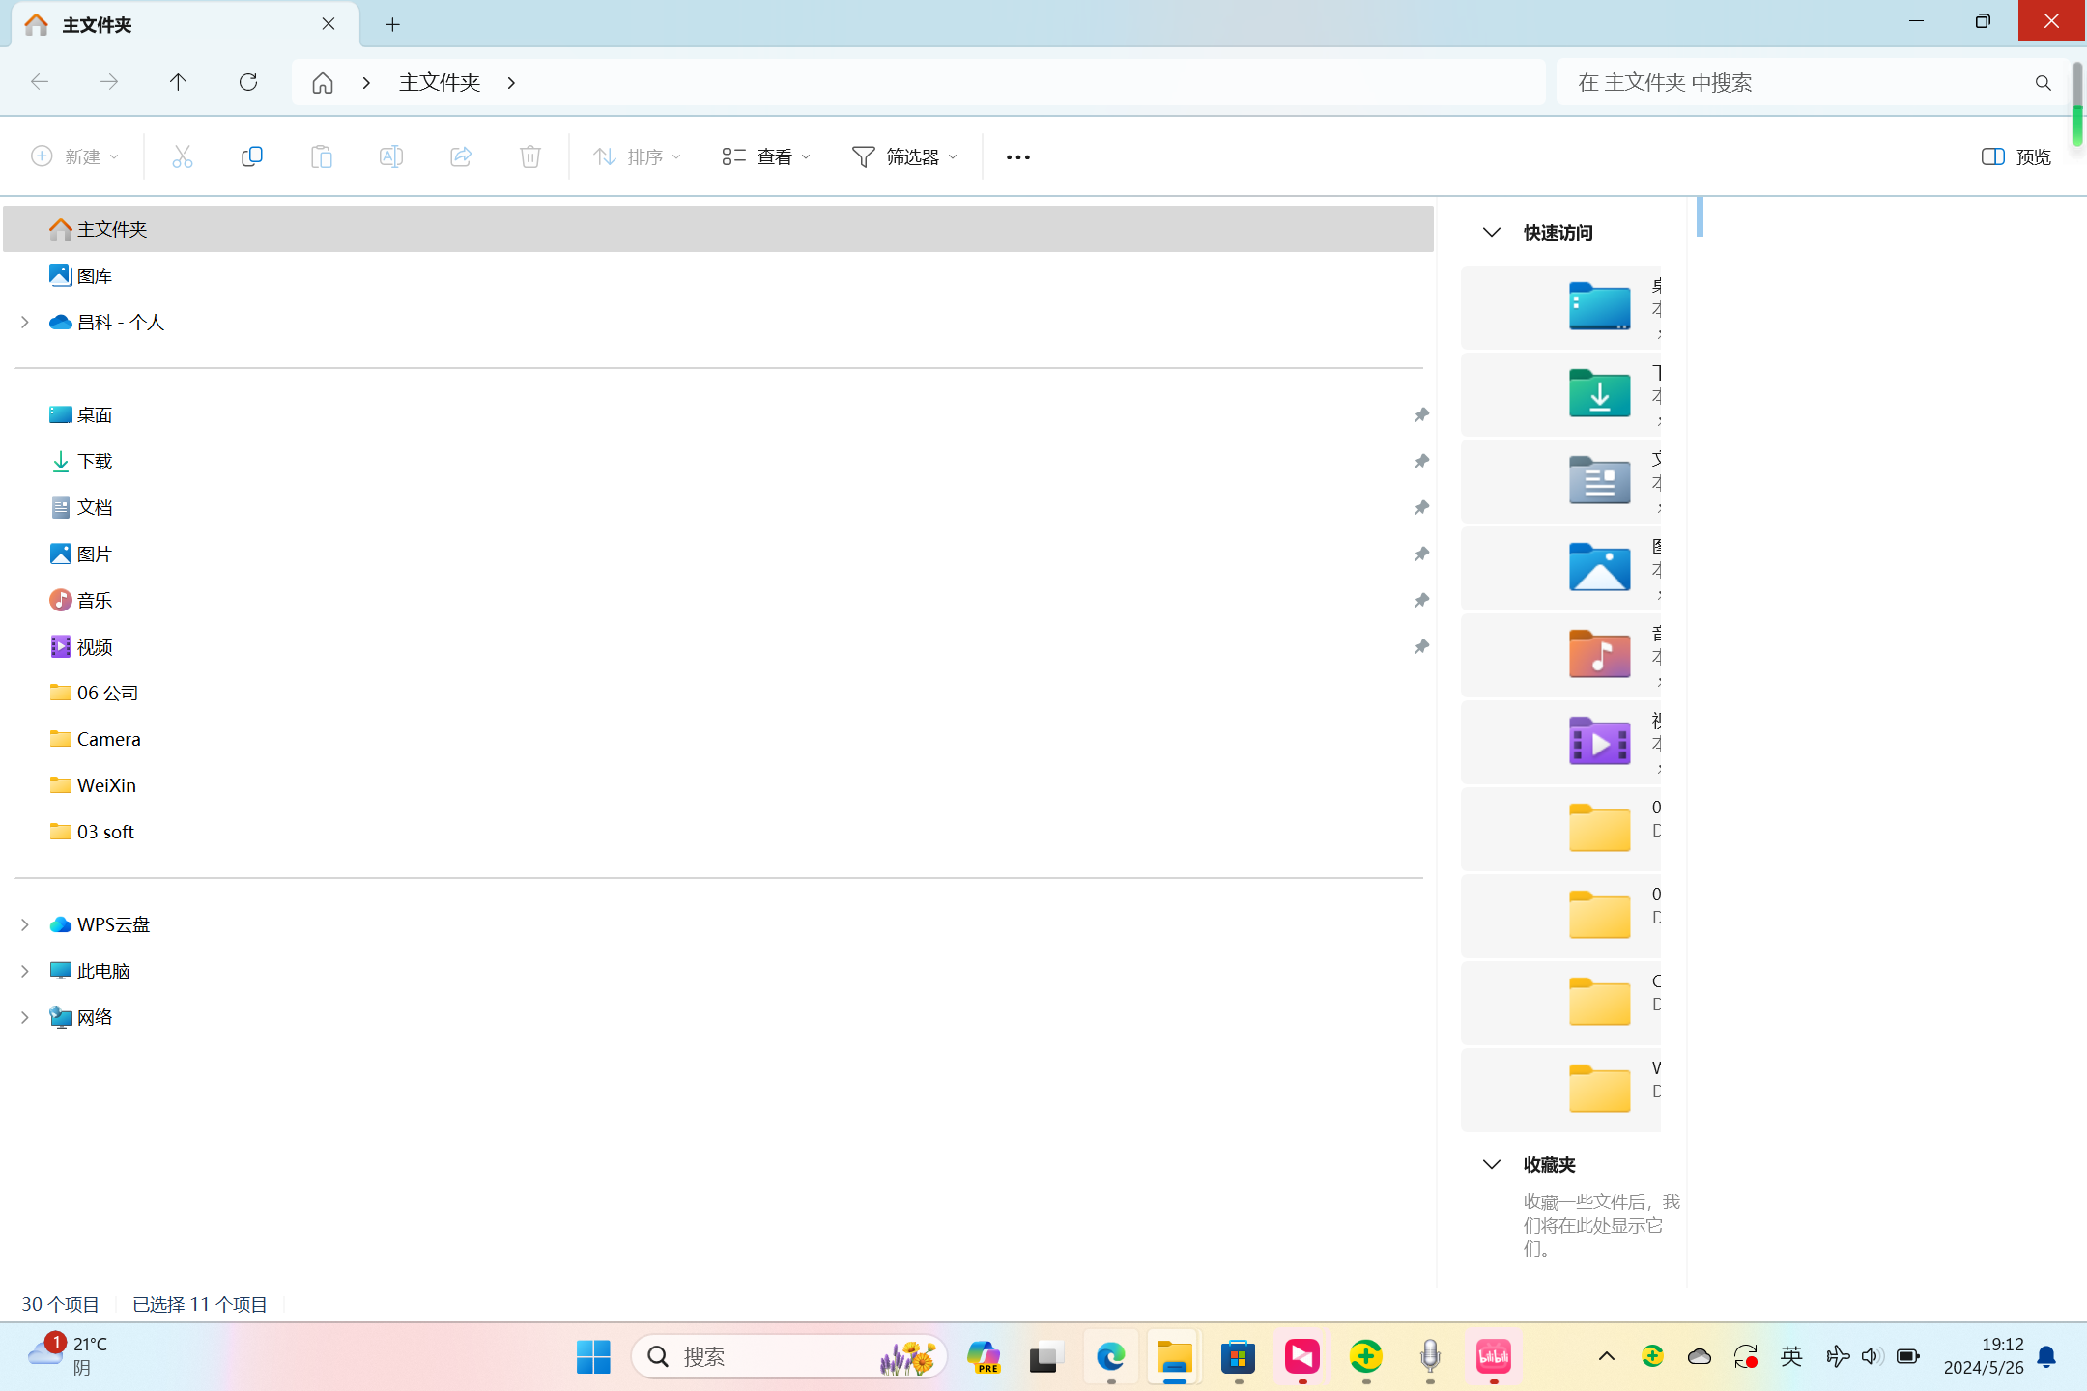2087x1391 pixels.
Task: Go up one folder level
Action: [178, 82]
